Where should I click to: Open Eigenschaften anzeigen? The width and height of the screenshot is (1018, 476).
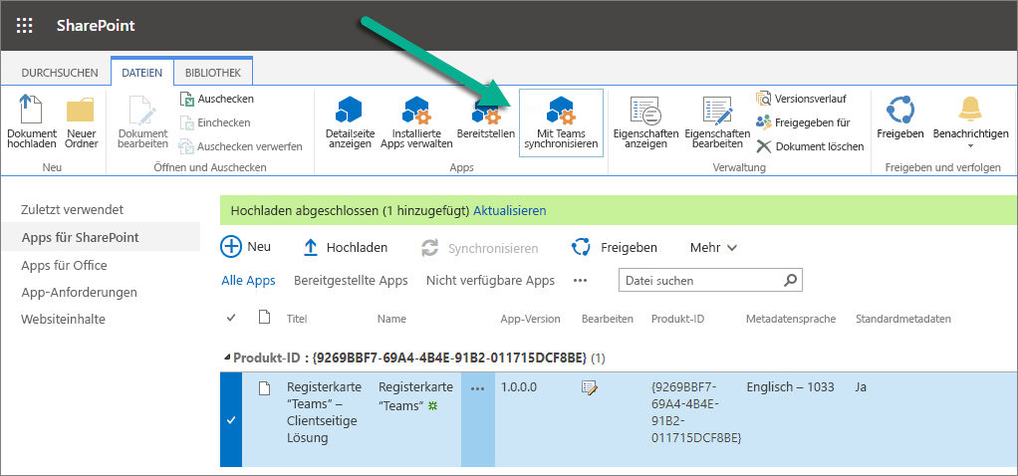pos(646,122)
